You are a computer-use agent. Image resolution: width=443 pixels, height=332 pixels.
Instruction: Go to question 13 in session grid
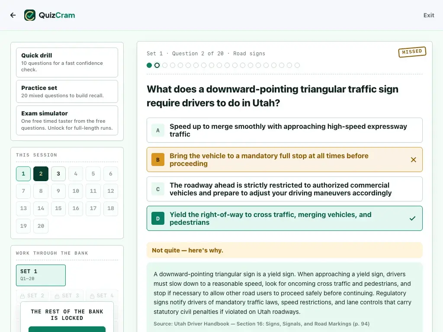pyautogui.click(x=23, y=208)
